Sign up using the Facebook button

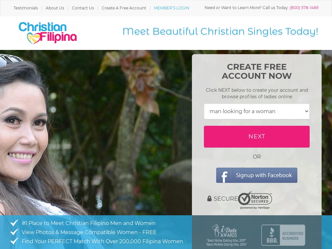click(257, 175)
